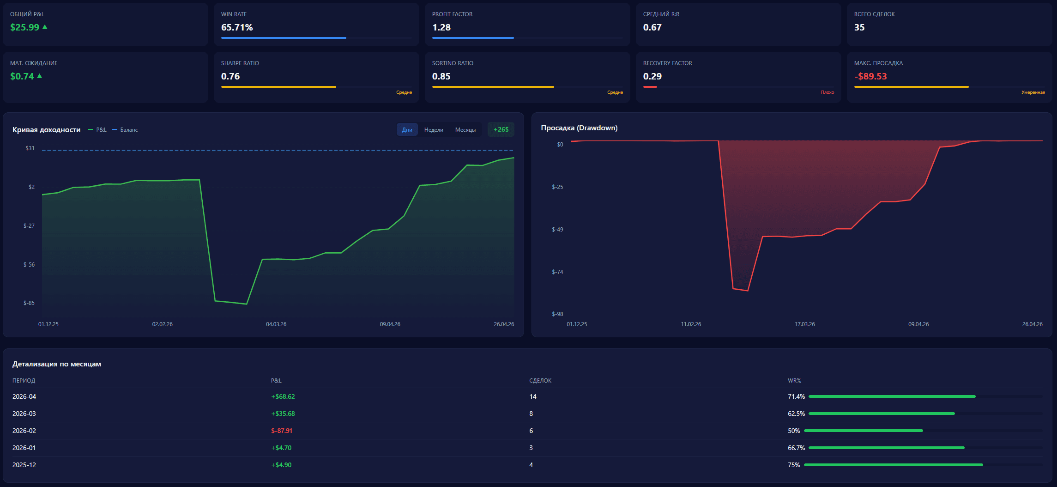Image resolution: width=1057 pixels, height=487 pixels.
Task: Click the WR% bar for 2026-03
Action: 926,414
